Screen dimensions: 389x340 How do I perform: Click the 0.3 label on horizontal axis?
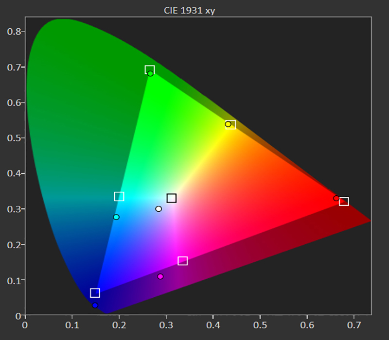[x=166, y=325]
